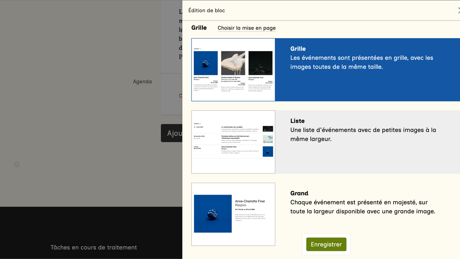Click the Grand layout preview thumbnail
The image size is (460, 259).
[x=233, y=214]
